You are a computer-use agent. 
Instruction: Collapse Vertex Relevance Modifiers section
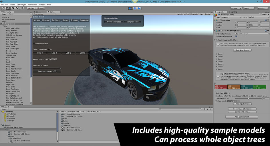coord(215,40)
